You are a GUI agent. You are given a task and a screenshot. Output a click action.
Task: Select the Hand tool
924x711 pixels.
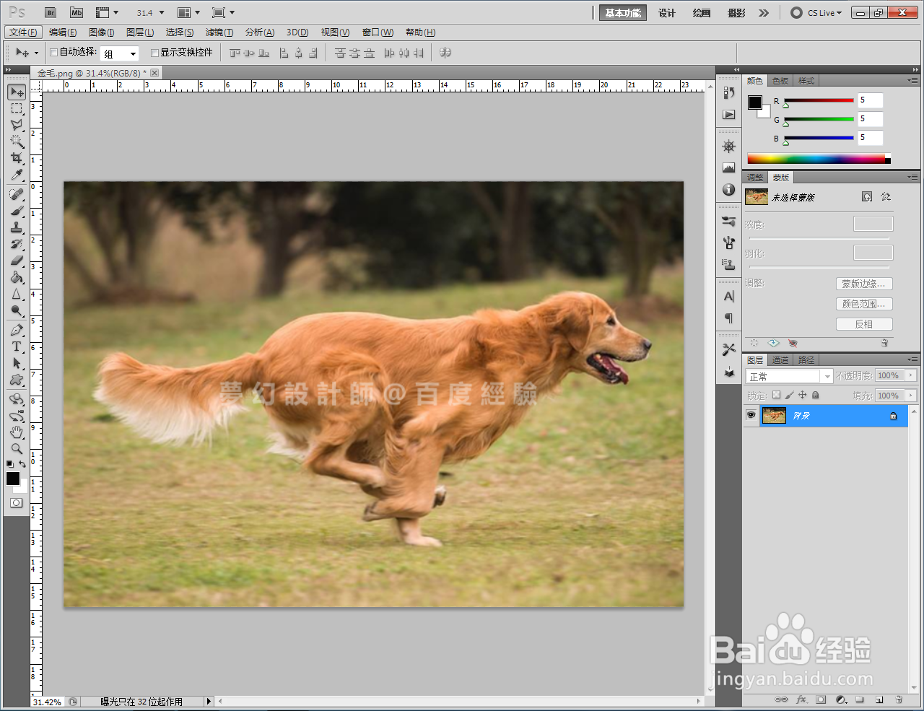[17, 432]
